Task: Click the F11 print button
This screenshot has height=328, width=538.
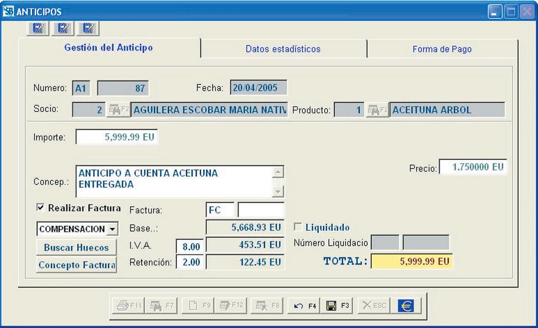Action: click(128, 306)
